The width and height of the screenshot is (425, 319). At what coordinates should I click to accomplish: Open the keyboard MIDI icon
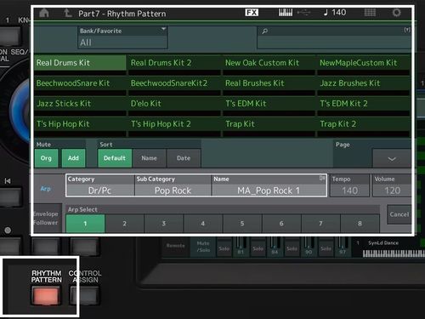(x=286, y=13)
